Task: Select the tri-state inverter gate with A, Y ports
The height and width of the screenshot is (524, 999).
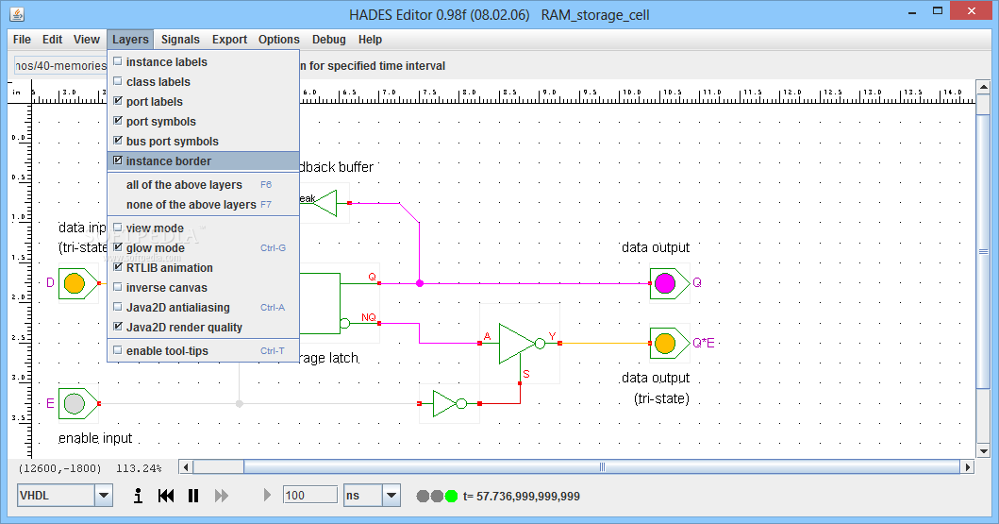Action: (521, 343)
